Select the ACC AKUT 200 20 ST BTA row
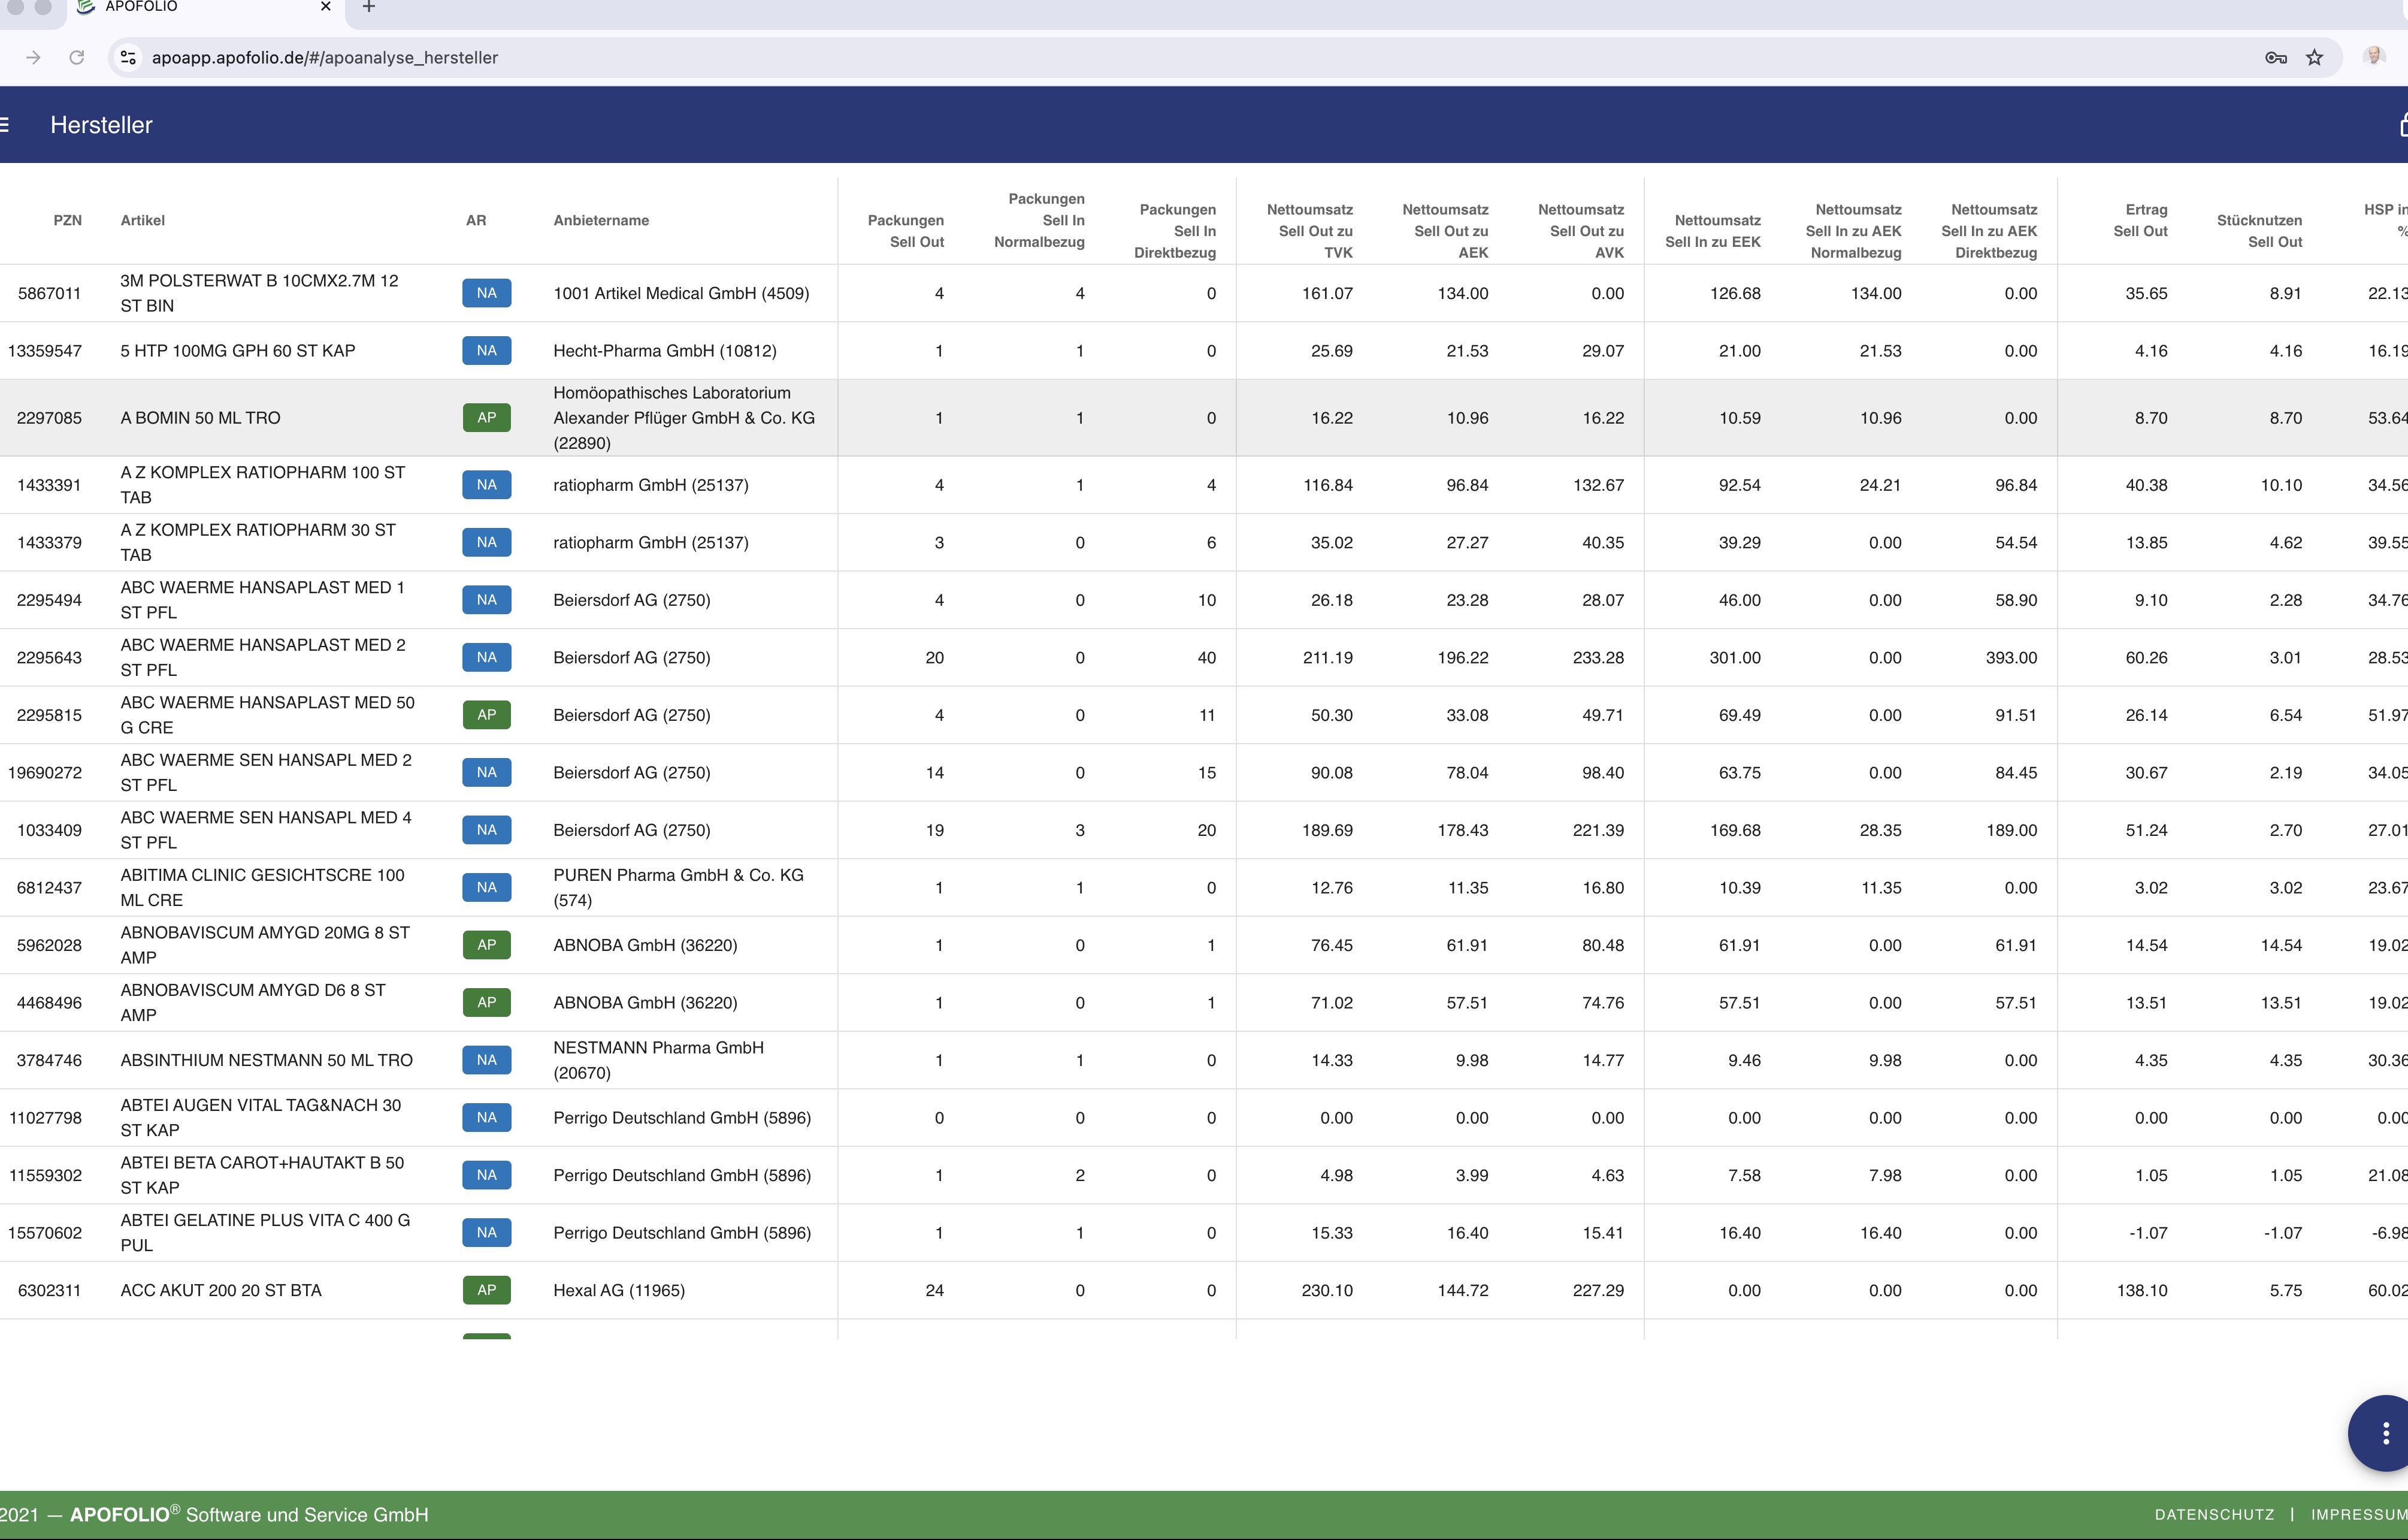Screen dimensions: 2408x1540 221,1291
